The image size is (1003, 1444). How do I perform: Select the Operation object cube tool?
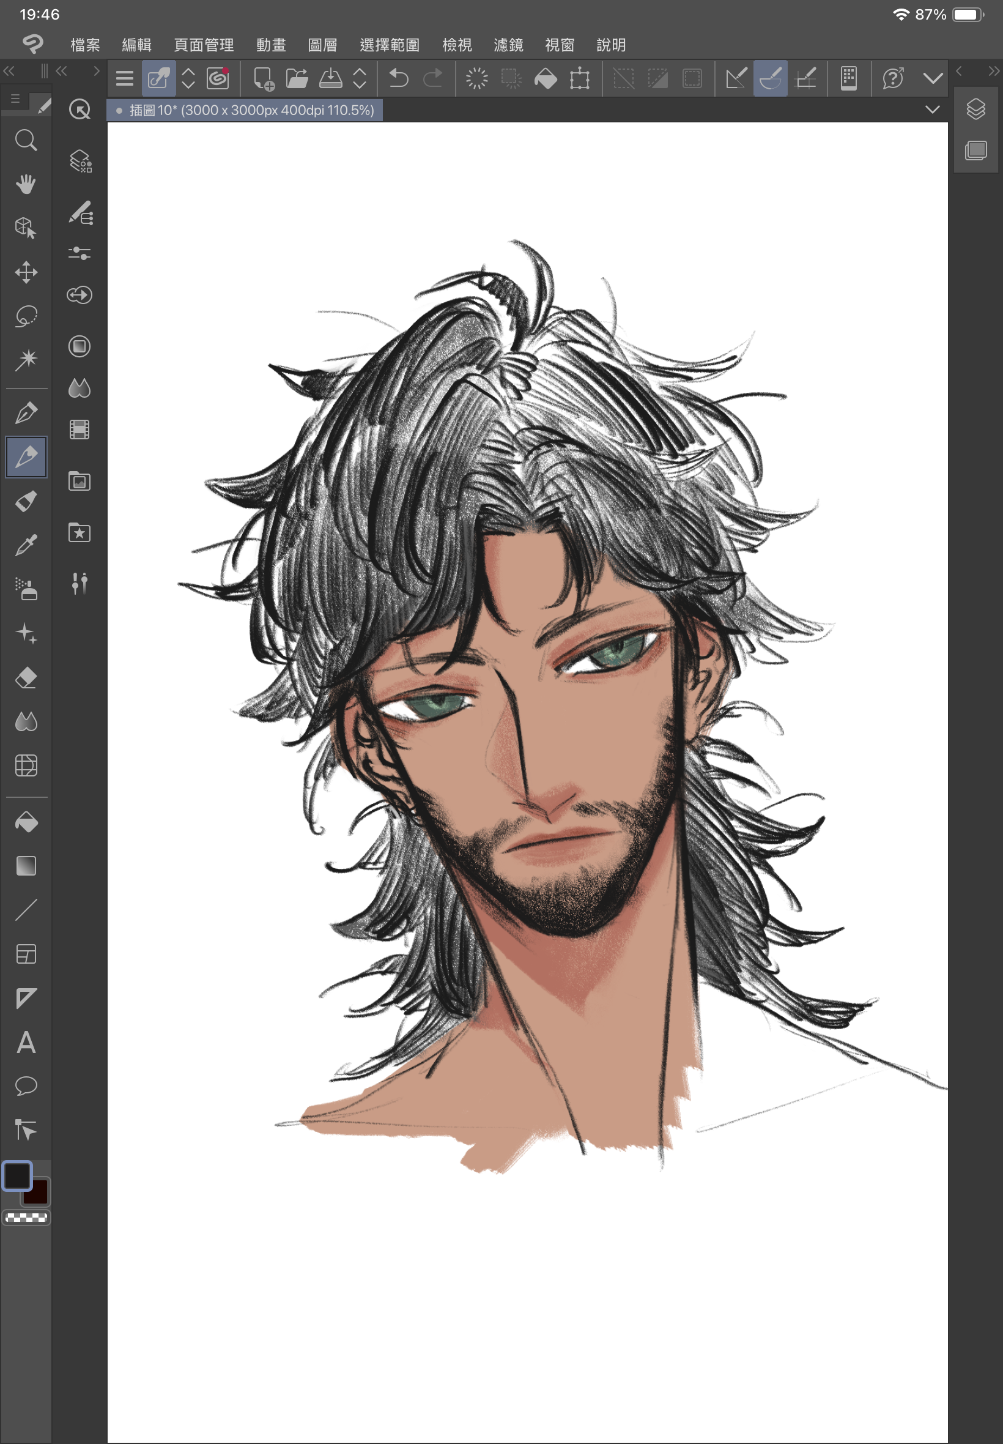pos(26,228)
